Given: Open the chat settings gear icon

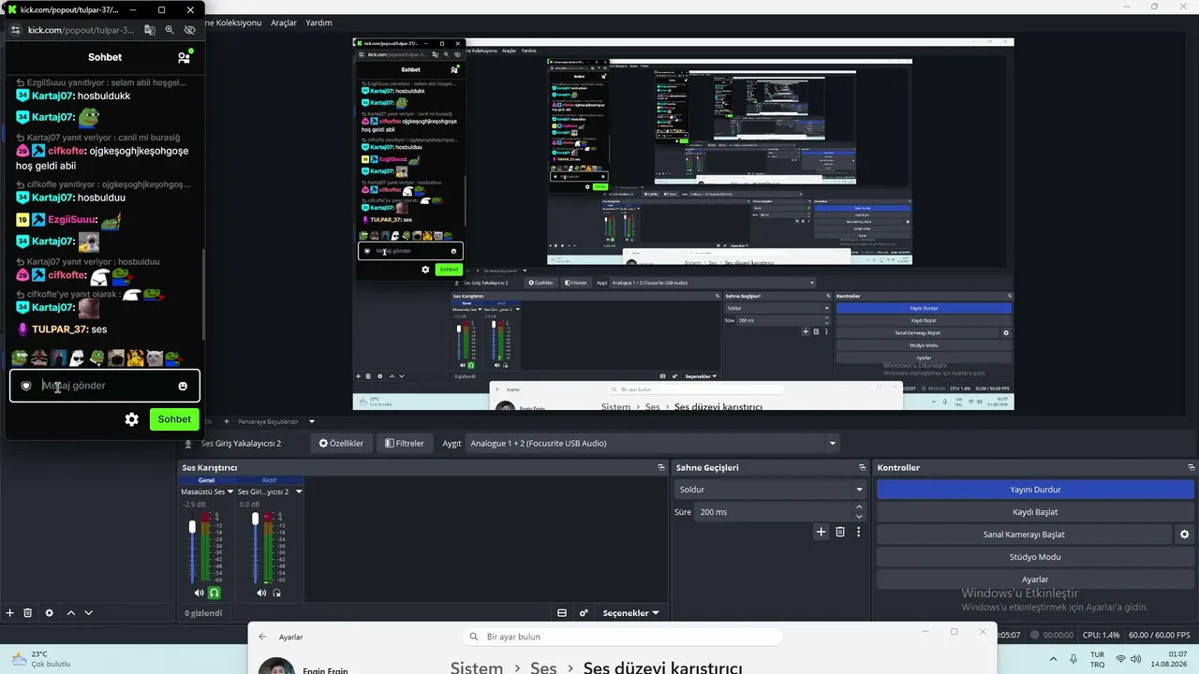Looking at the screenshot, I should 132,419.
